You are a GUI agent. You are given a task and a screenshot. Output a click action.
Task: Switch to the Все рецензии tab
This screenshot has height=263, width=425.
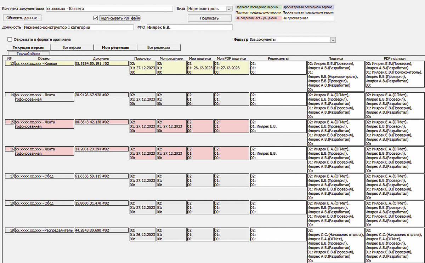point(159,47)
